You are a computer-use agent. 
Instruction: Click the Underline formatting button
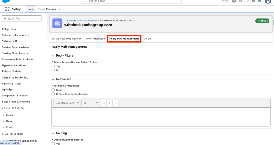115,103
